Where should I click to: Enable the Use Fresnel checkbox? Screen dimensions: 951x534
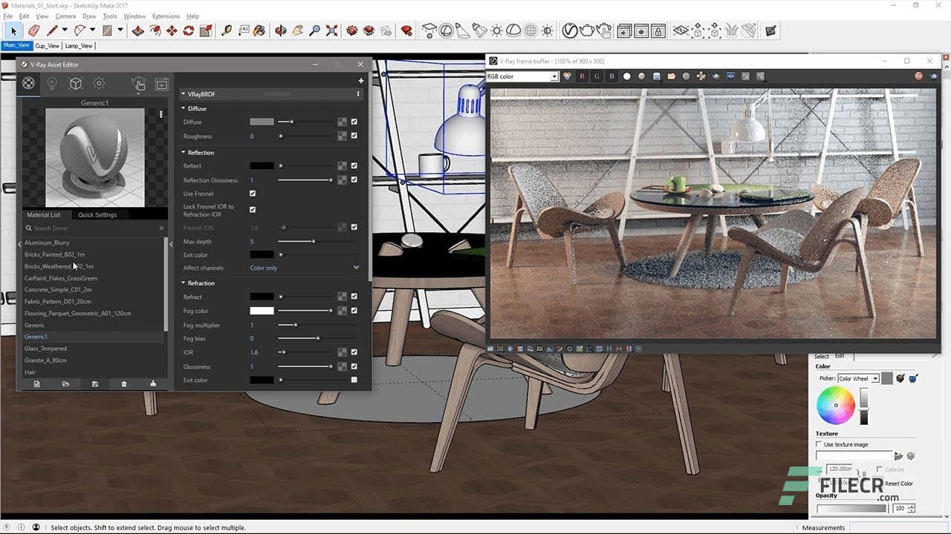(252, 194)
